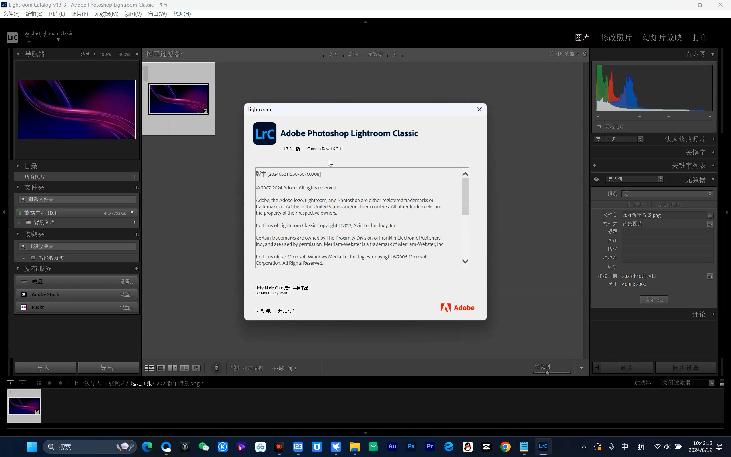This screenshot has width=731, height=457.
Task: Switch to grid view icon
Action: click(149, 368)
